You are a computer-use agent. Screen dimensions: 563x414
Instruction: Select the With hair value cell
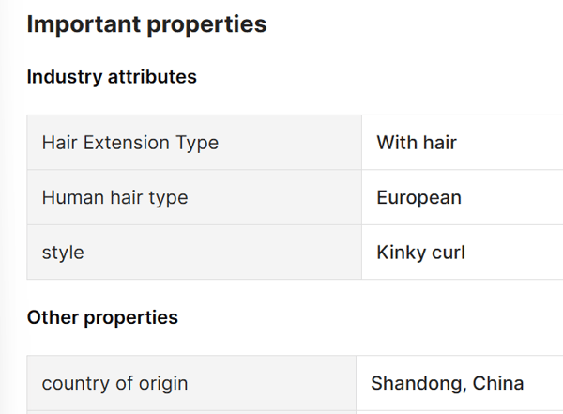(x=462, y=143)
